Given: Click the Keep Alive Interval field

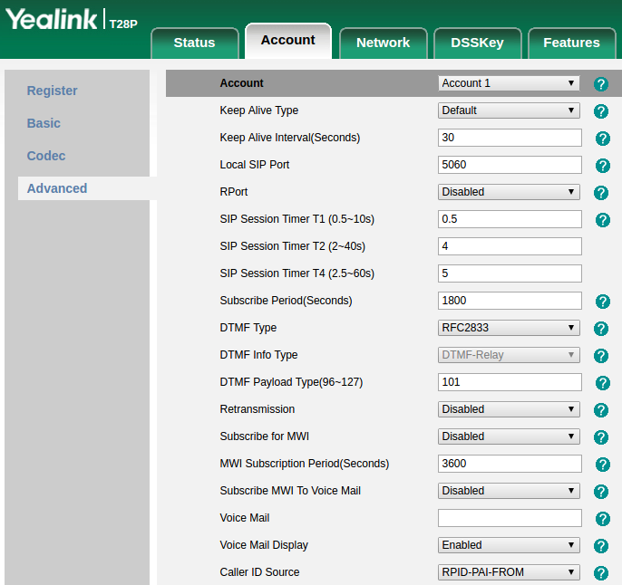Looking at the screenshot, I should pos(510,138).
